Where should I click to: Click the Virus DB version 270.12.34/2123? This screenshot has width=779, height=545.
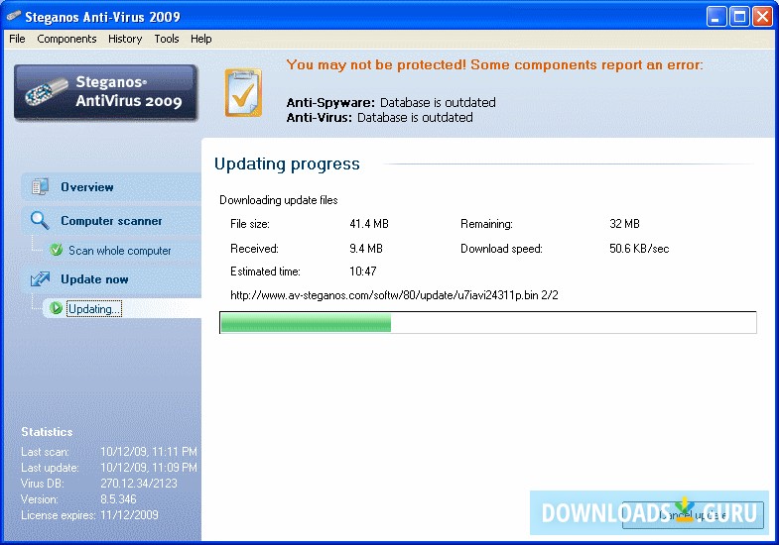coord(139,484)
